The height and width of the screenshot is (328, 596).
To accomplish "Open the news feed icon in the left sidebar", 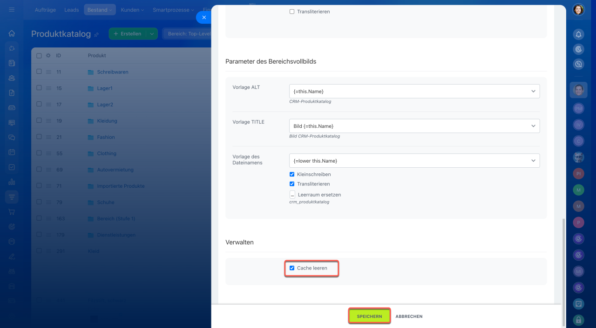I will pyautogui.click(x=12, y=63).
